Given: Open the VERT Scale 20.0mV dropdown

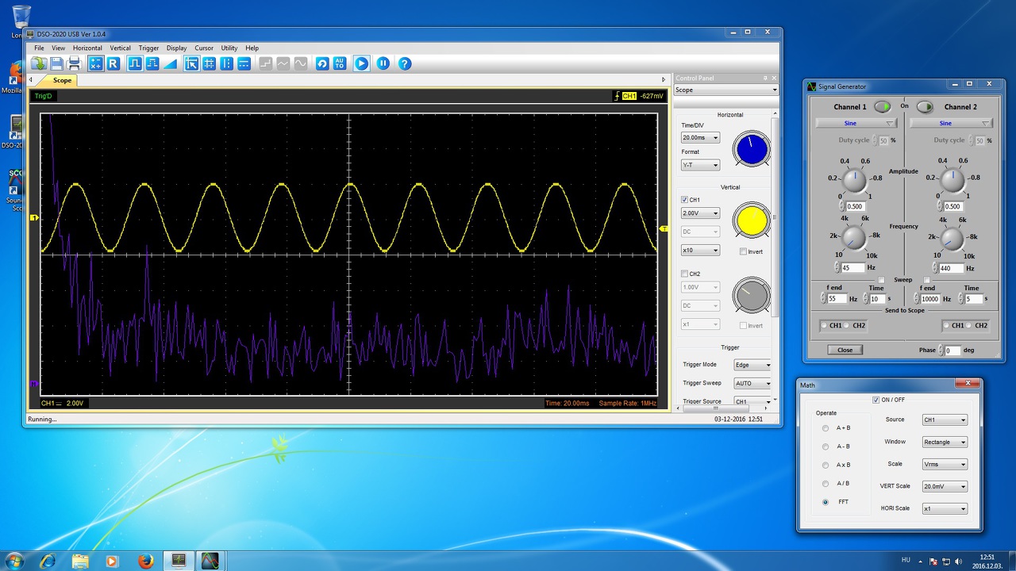Looking at the screenshot, I should point(945,486).
